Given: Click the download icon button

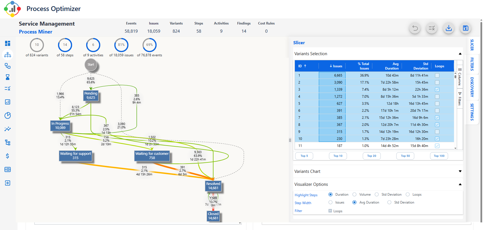Looking at the screenshot, I should coord(449,28).
